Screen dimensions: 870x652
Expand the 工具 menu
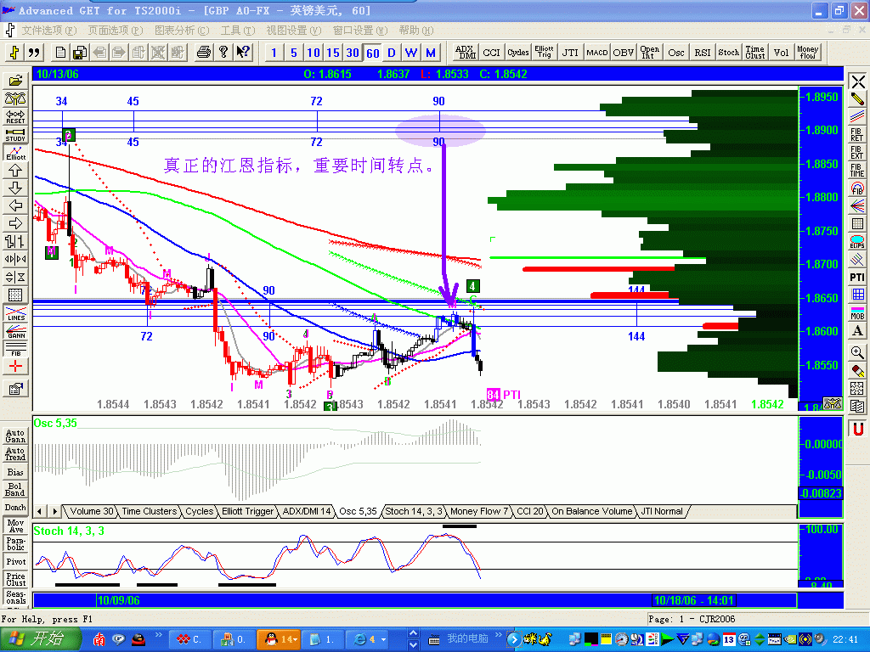[238, 30]
